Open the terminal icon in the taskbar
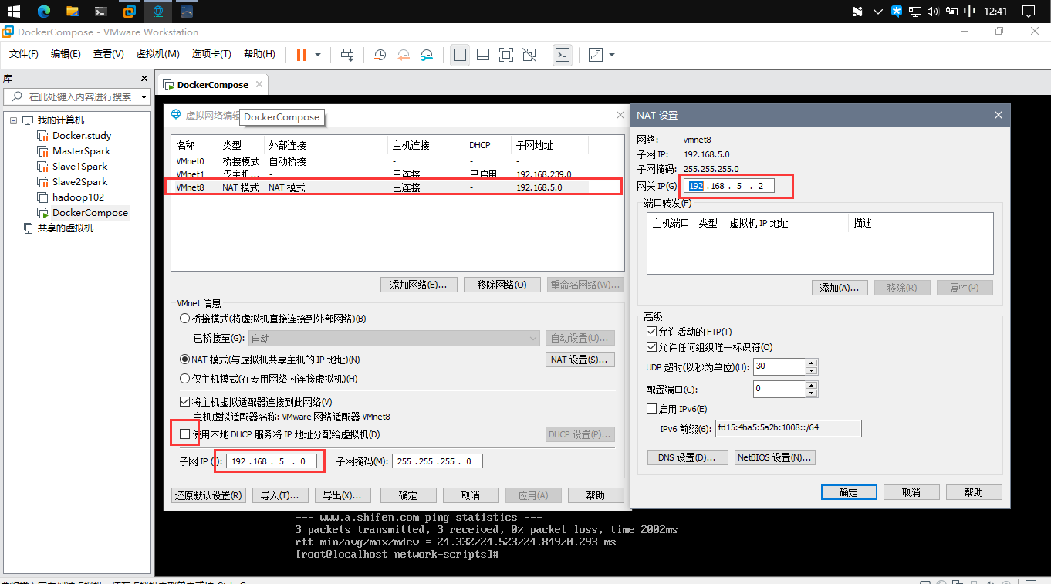This screenshot has width=1051, height=584. [100, 12]
